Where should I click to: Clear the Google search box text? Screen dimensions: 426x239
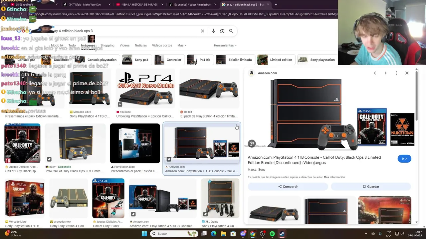[202, 31]
